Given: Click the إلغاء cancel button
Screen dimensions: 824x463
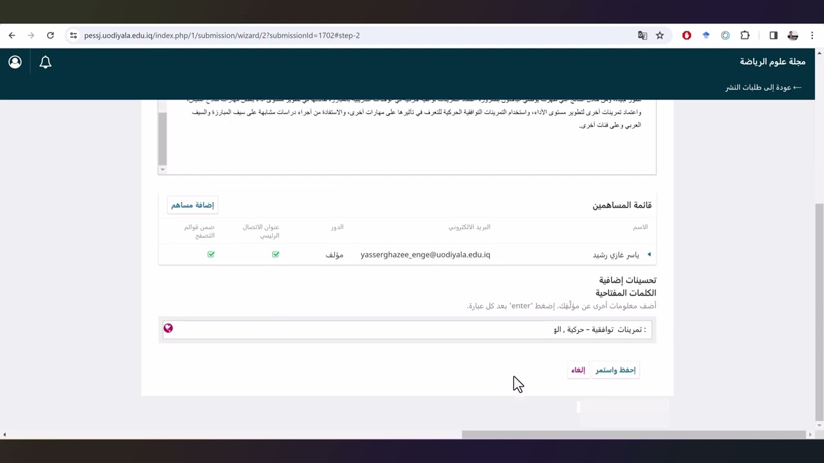Looking at the screenshot, I should [578, 370].
